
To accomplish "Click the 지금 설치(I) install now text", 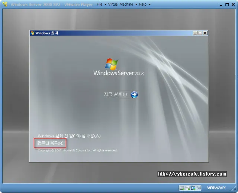I will [x=115, y=94].
